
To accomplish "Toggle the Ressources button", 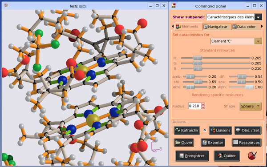I will click(x=247, y=143).
